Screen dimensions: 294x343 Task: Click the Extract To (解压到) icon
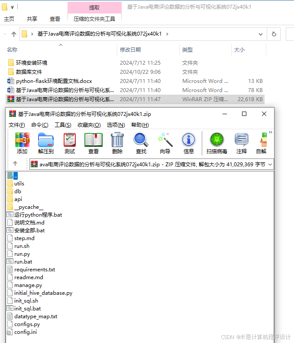(46, 143)
